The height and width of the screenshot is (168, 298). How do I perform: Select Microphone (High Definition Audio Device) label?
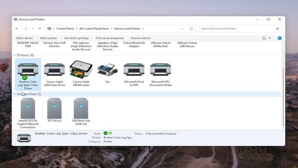pos(81,46)
